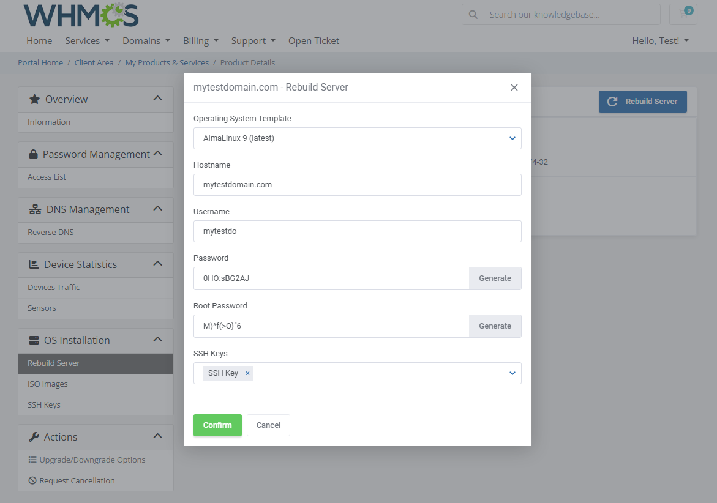This screenshot has width=717, height=503.
Task: Go to Portal Home breadcrumb
Action: pyautogui.click(x=40, y=62)
